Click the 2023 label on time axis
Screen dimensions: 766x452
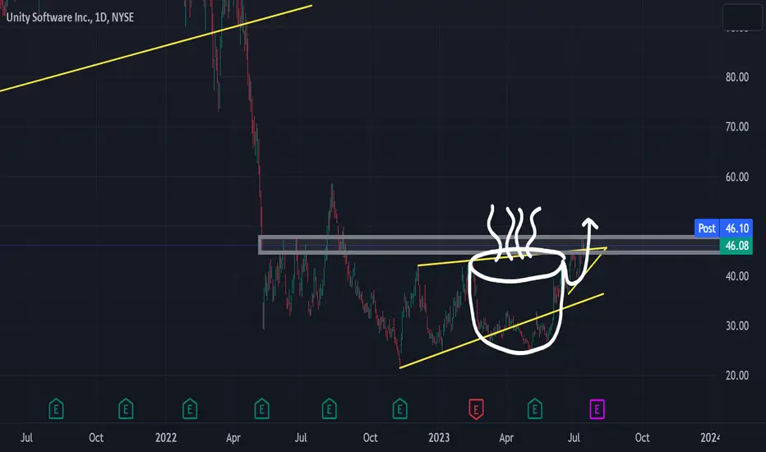[439, 437]
